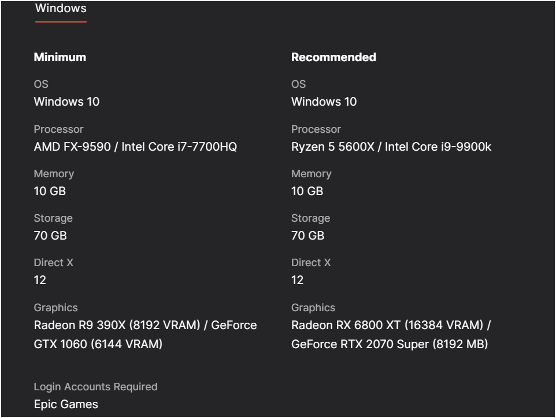Click the Minimum heading
556x418 pixels.
(60, 57)
